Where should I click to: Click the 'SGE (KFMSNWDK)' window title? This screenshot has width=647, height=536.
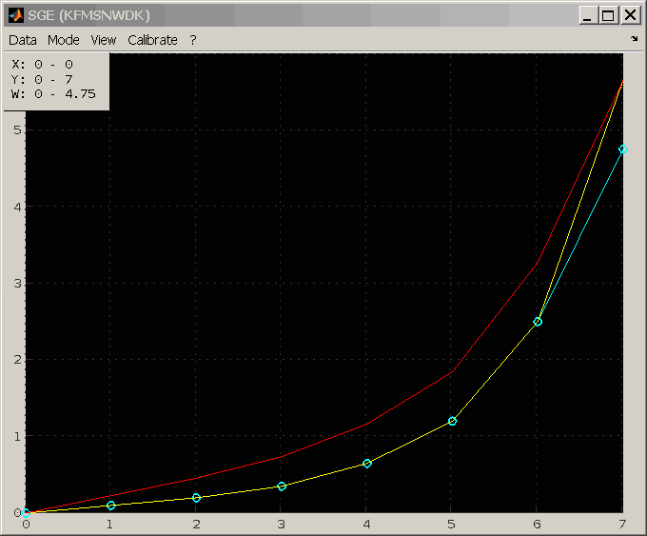88,15
